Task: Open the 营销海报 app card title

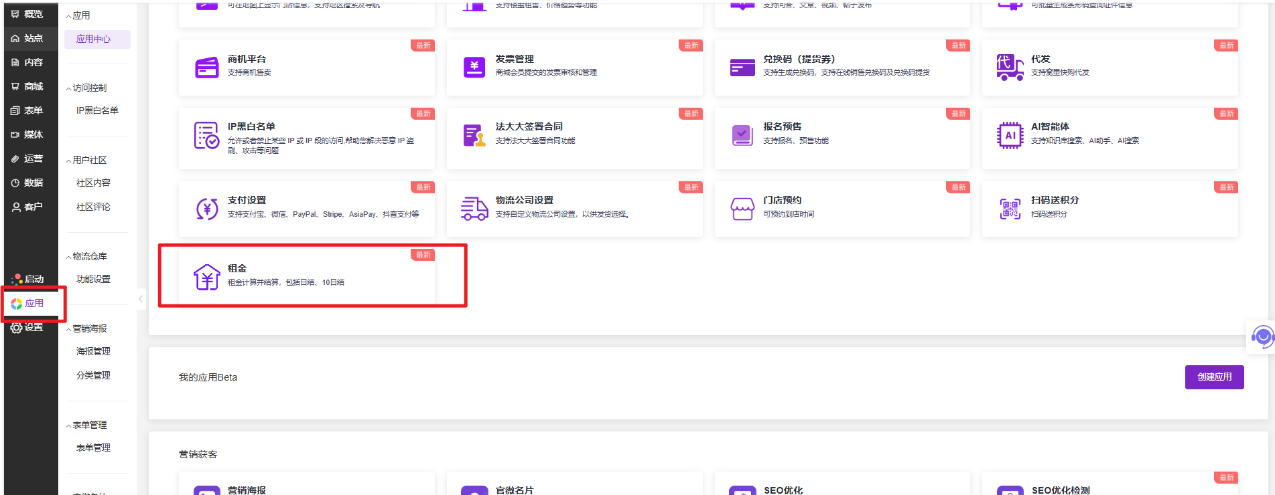Action: 247,490
